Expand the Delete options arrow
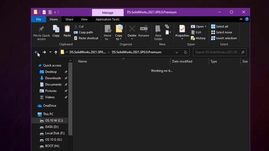The height and width of the screenshot is (151, 269). (x=132, y=39)
